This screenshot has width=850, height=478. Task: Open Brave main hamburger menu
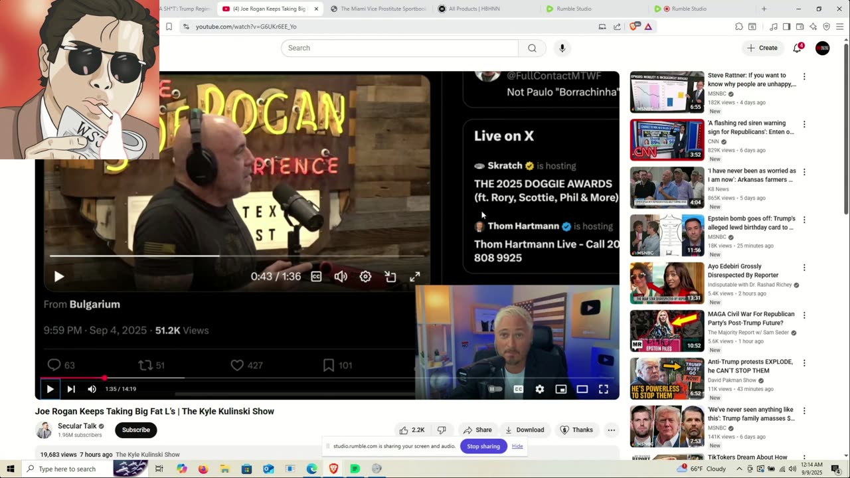pos(839,27)
